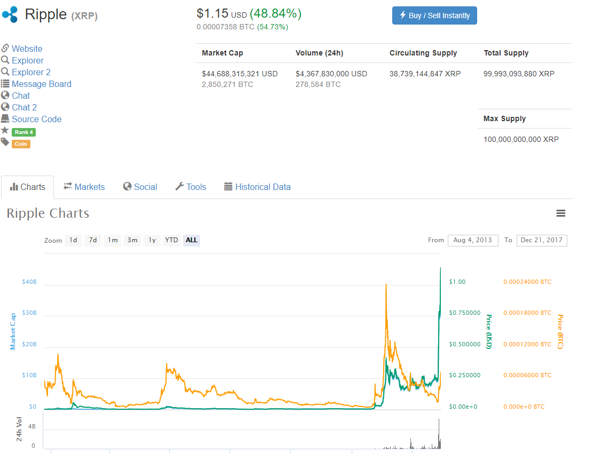Set chart zoom to 1y
602x453 pixels.
(x=152, y=240)
